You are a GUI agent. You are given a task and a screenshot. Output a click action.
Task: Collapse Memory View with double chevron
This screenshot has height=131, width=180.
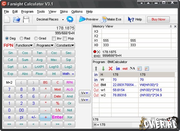(171, 26)
